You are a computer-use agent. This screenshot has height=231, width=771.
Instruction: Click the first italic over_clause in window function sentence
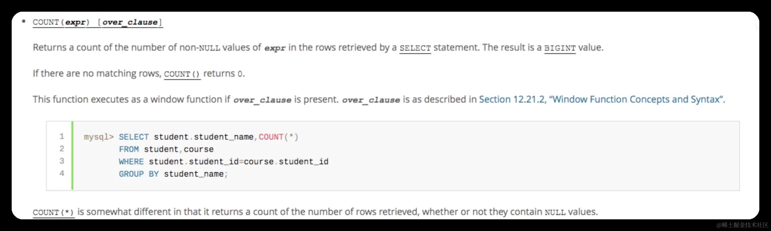coord(262,100)
